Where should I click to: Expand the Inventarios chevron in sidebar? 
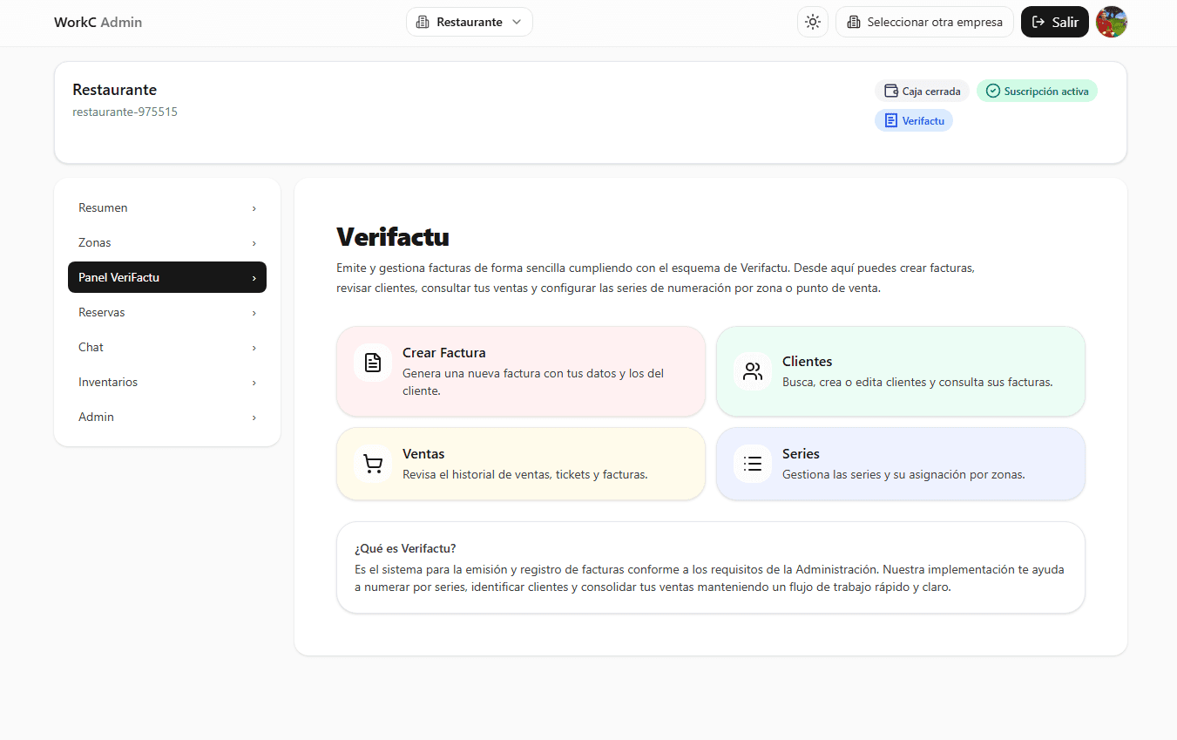[x=254, y=383]
